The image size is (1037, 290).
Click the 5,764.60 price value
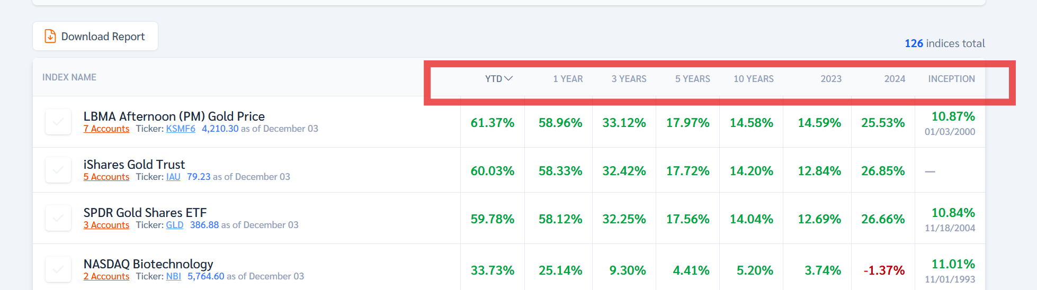coord(206,276)
